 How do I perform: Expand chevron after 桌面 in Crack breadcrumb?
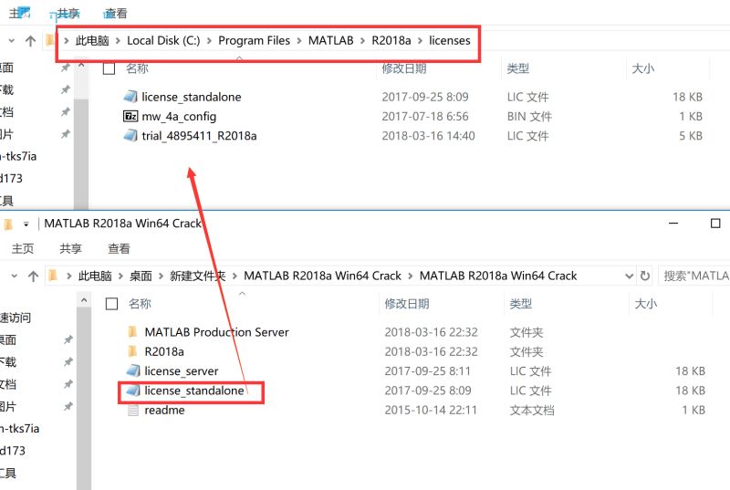click(x=162, y=276)
